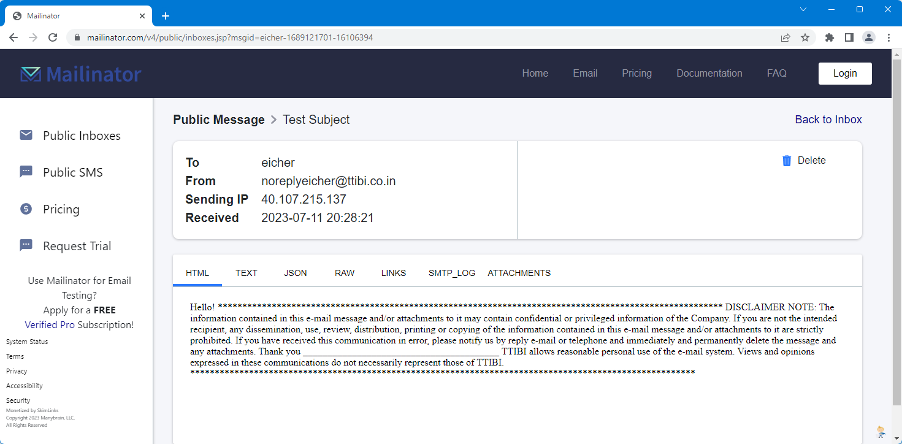Image resolution: width=902 pixels, height=444 pixels.
Task: Click the Mailinator logo in header
Action: [80, 74]
